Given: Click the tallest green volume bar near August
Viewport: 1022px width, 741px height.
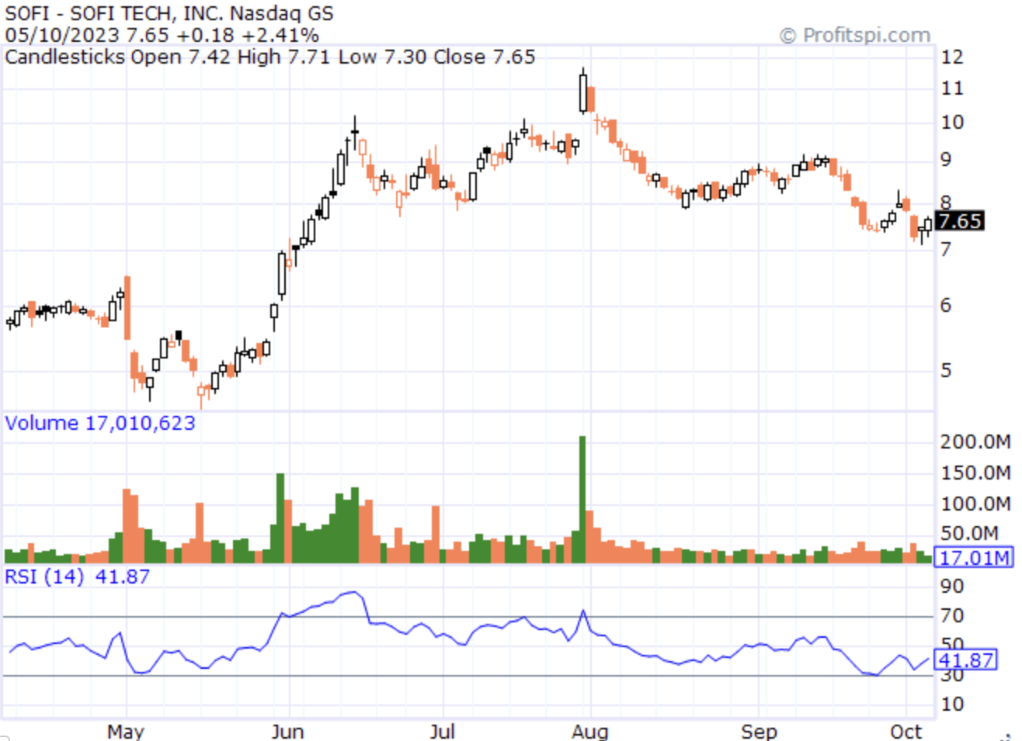Looking at the screenshot, I should coord(582,499).
